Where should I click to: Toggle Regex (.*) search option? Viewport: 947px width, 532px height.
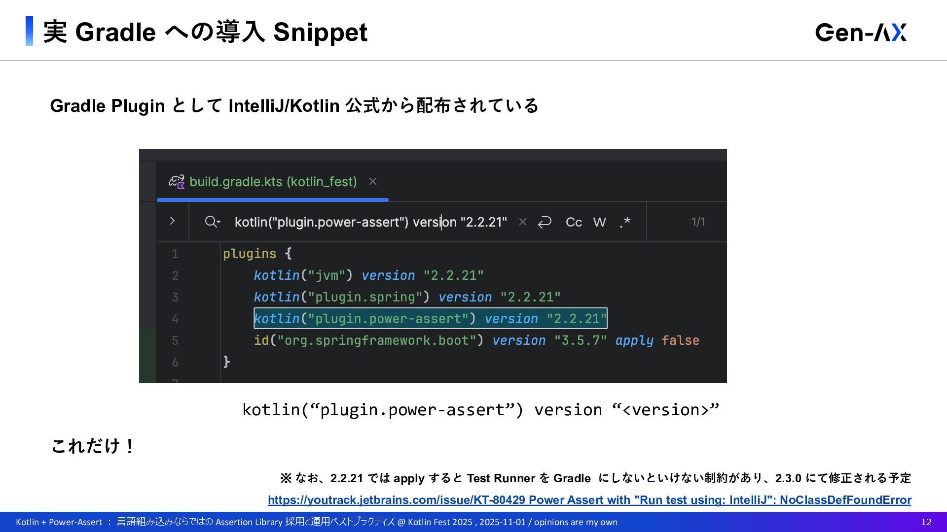tap(625, 222)
